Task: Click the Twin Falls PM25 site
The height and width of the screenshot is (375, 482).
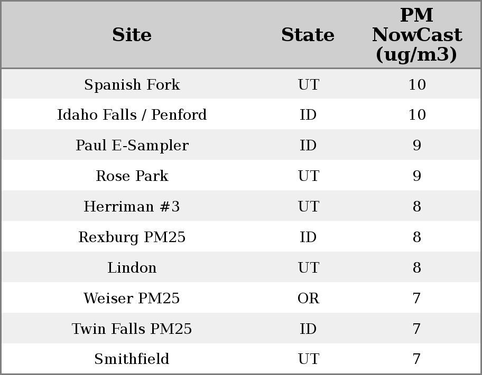Action: [132, 329]
